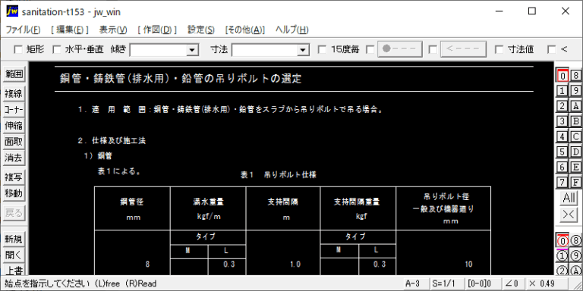Screen dimensions: 583x291
Task: Create a new drawing with 新規
Action: (14, 239)
